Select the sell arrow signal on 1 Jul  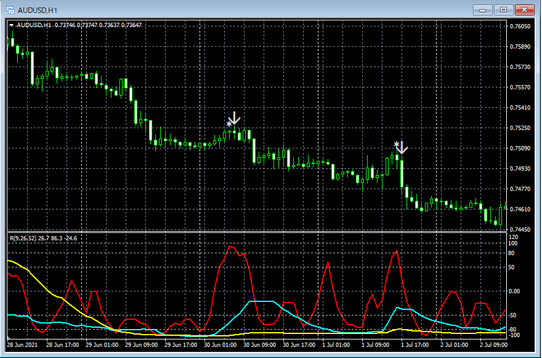pos(401,147)
